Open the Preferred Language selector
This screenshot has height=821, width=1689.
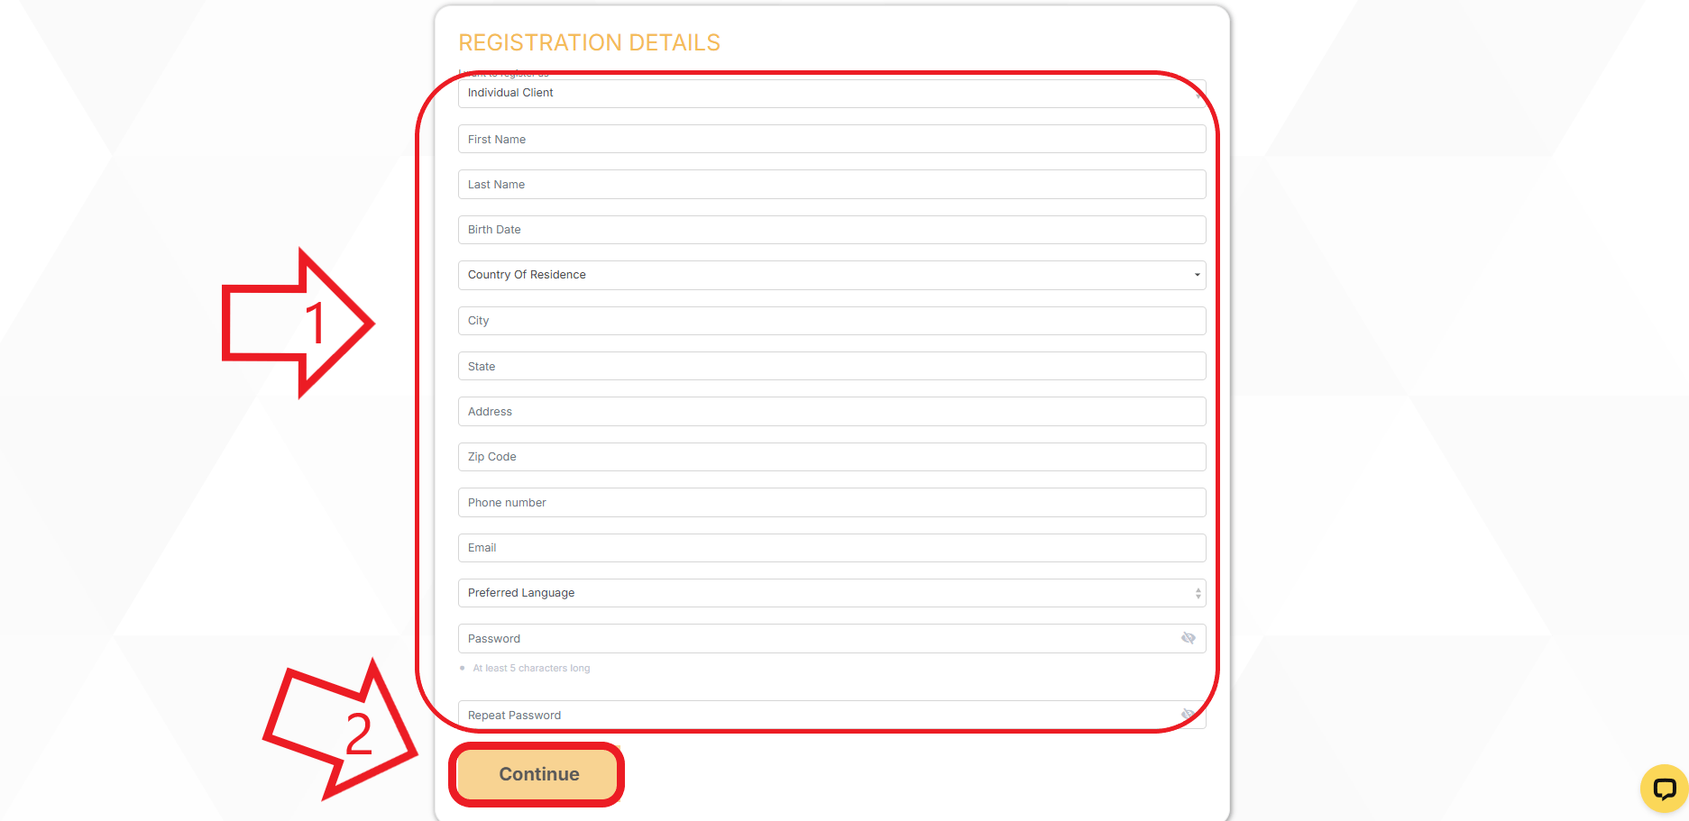831,593
